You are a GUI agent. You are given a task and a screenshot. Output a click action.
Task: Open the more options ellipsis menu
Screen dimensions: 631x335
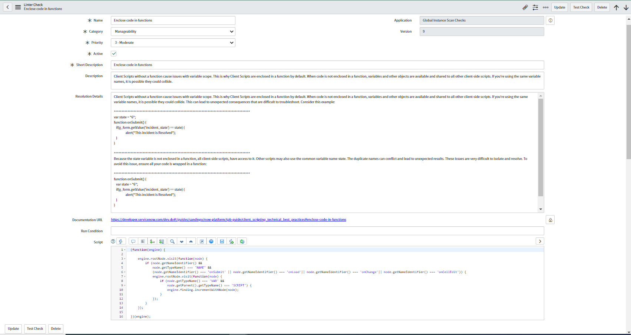545,7
